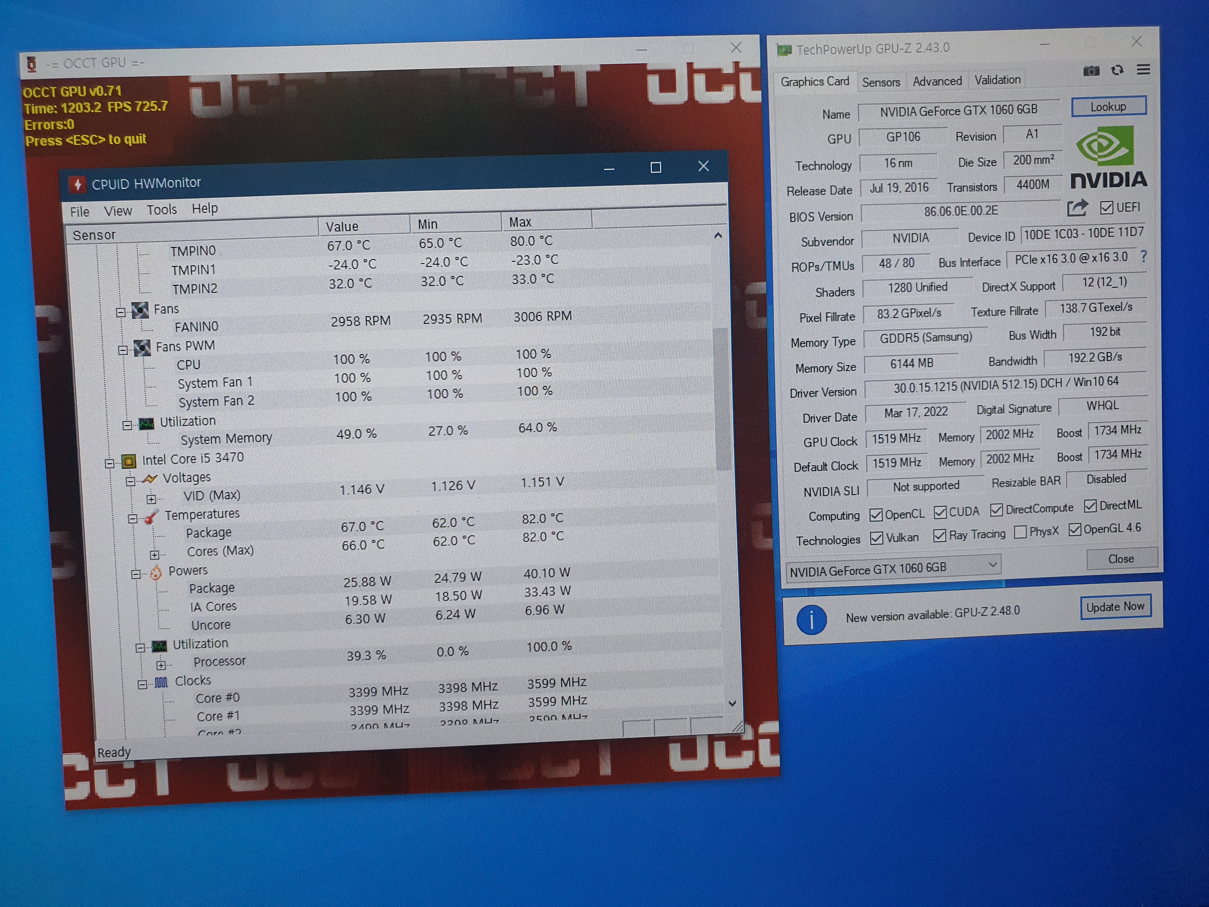Viewport: 1209px width, 907px height.
Task: Toggle the OpenGL 4.6 checkbox
Action: [x=1075, y=529]
